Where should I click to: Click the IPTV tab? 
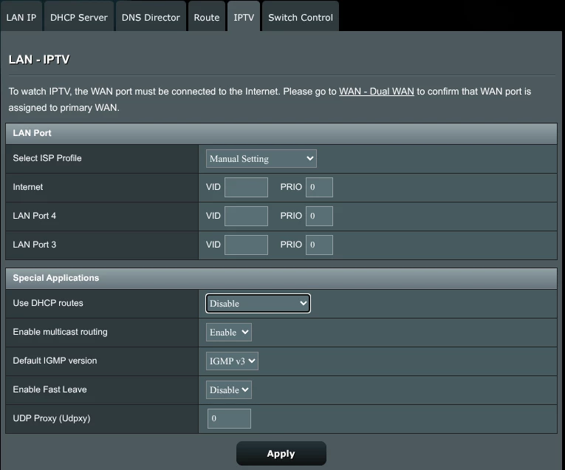point(244,17)
